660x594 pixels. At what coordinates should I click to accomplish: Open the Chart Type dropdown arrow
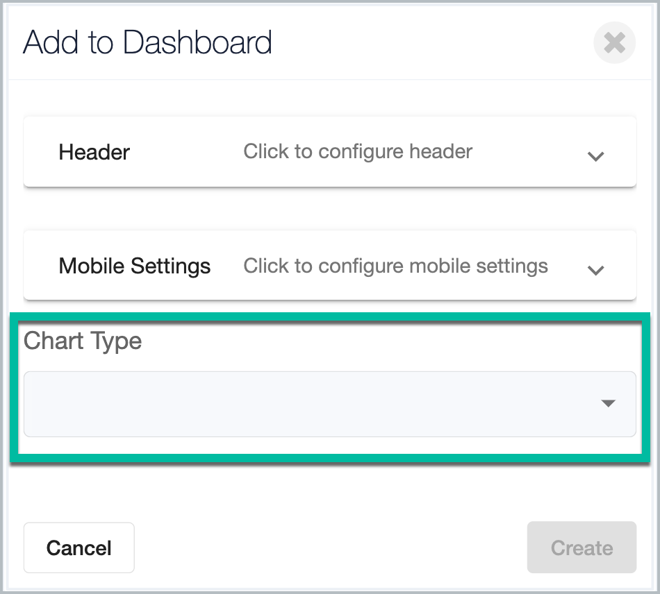click(x=608, y=404)
